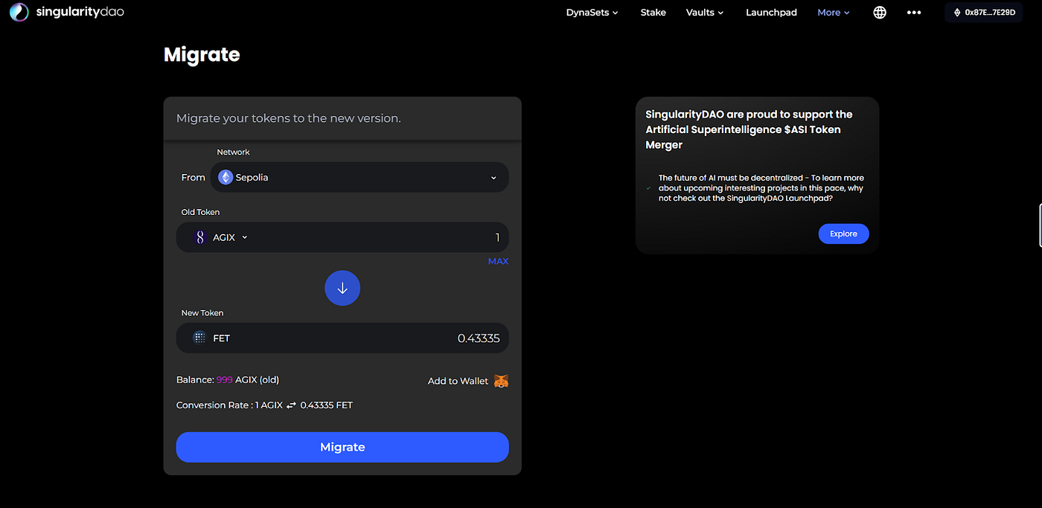Click the Sepolia Ethereum network icon
The height and width of the screenshot is (508, 1042).
point(225,177)
